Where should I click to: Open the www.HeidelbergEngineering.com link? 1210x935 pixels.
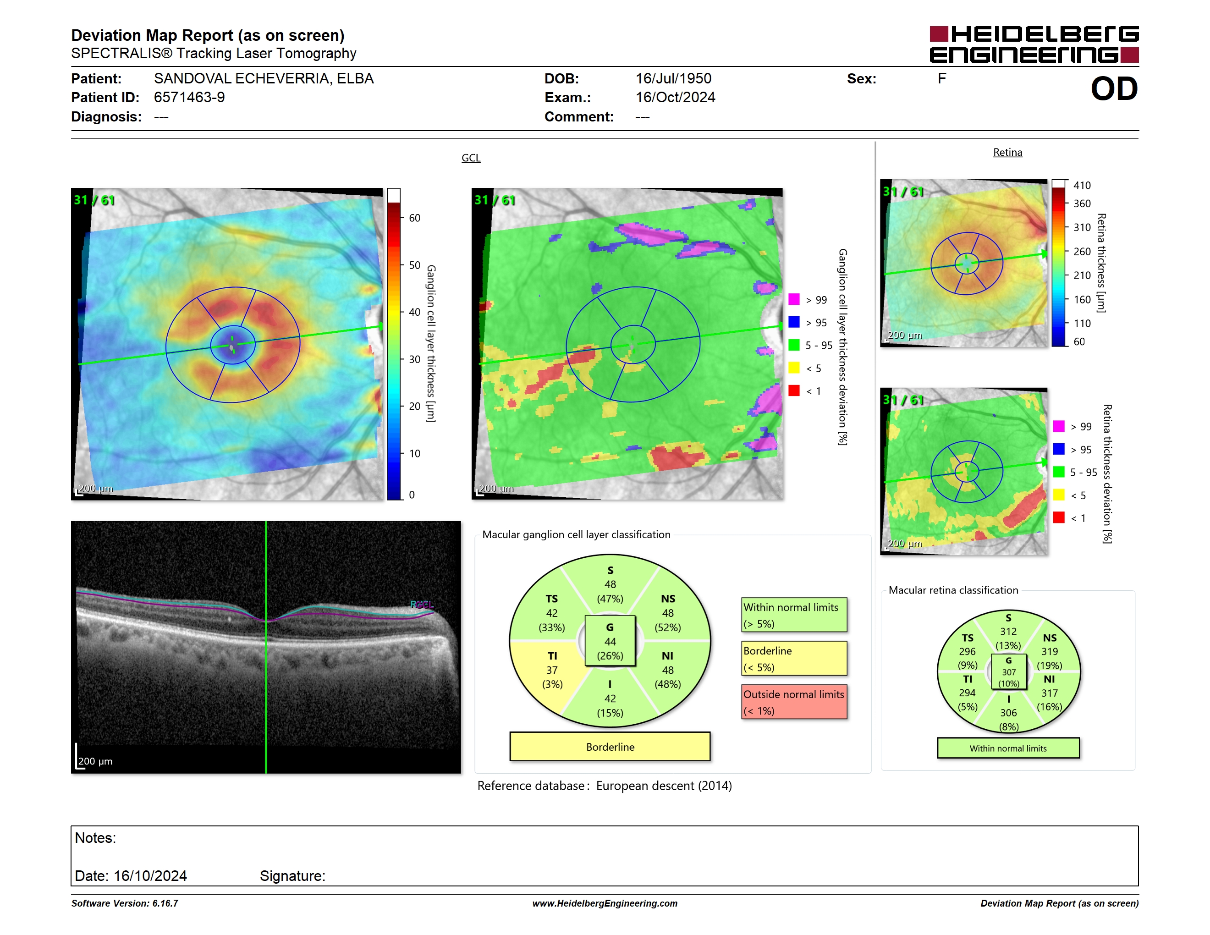pyautogui.click(x=605, y=903)
